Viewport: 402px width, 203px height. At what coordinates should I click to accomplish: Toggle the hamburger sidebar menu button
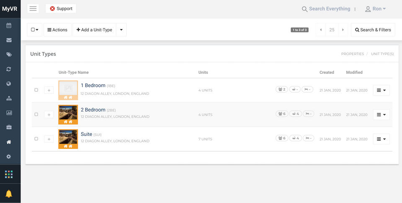click(x=33, y=8)
